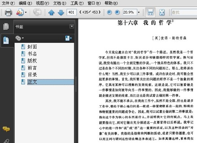Open the 文件(F) menu
The image size is (197, 143).
(x=8, y=3)
